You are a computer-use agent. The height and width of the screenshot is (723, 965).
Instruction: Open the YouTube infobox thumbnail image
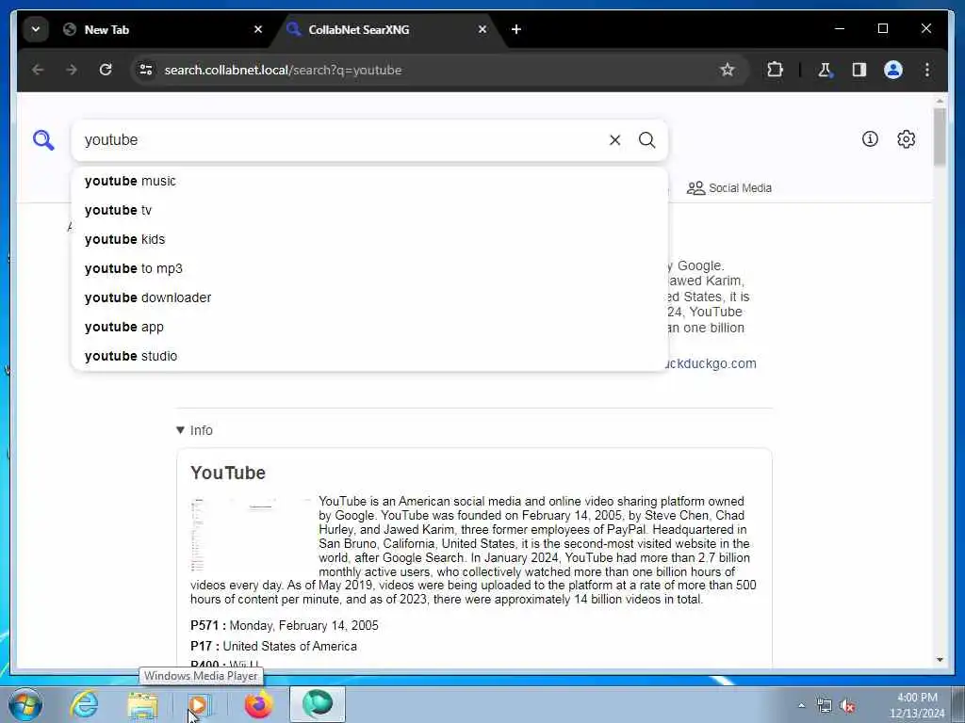click(251, 535)
